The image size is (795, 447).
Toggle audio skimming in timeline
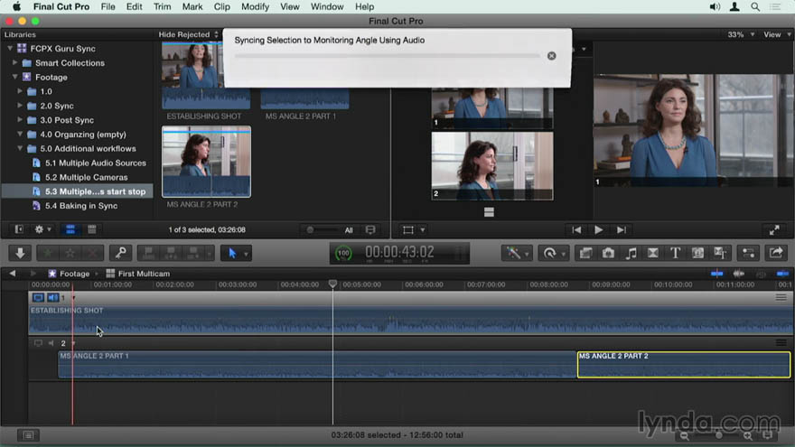[x=739, y=274]
